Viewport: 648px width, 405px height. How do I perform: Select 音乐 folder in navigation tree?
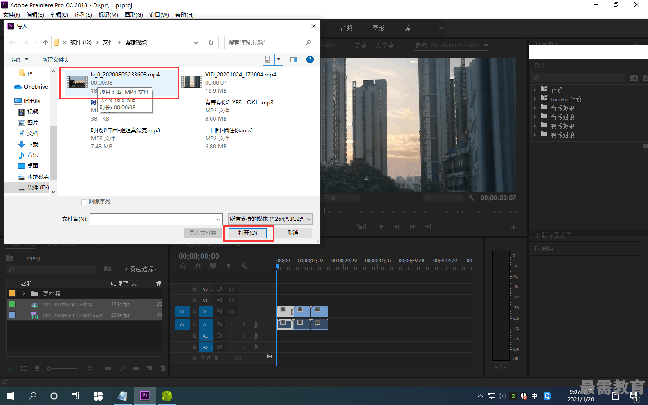pyautogui.click(x=28, y=155)
